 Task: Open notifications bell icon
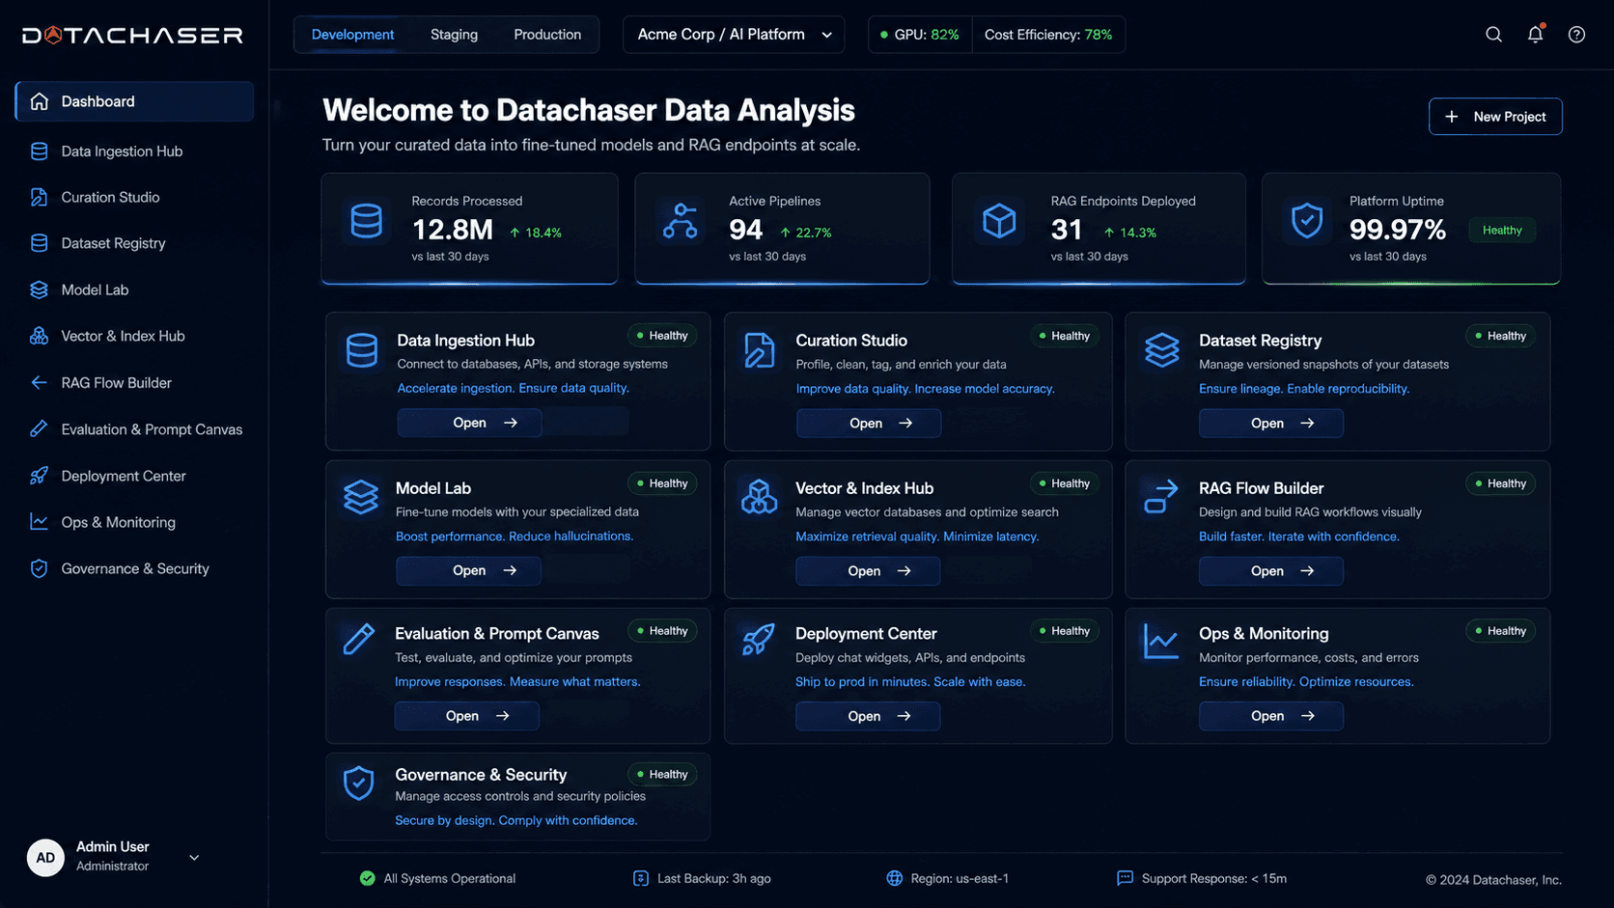[1535, 35]
